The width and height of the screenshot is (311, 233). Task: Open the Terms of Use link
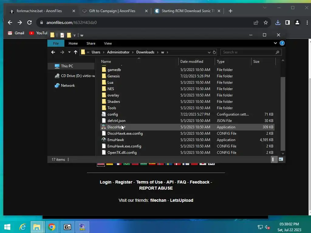pyautogui.click(x=149, y=182)
